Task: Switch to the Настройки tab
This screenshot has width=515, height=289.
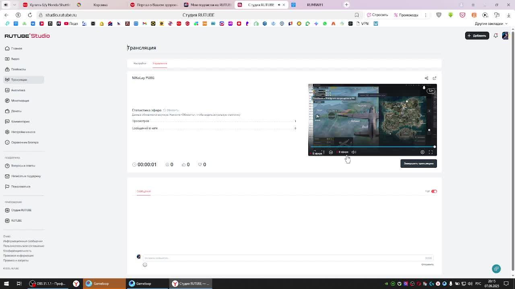Action: click(140, 63)
